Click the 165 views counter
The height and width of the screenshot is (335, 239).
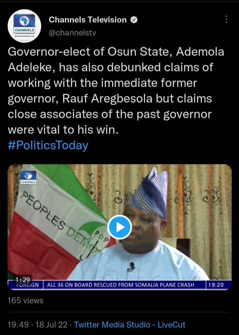26,300
